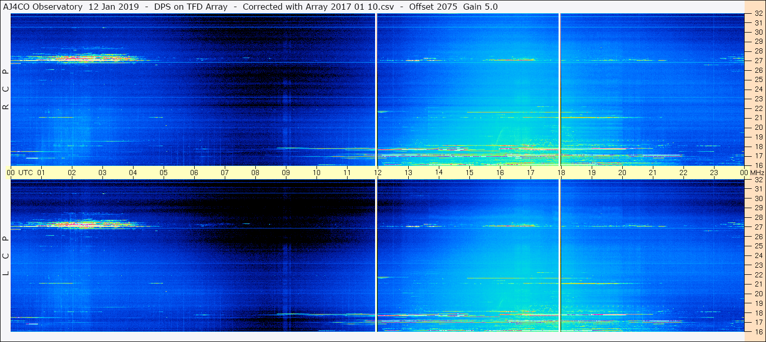Click the "UTC" label on time axis
The width and height of the screenshot is (766, 342).
tap(25, 173)
